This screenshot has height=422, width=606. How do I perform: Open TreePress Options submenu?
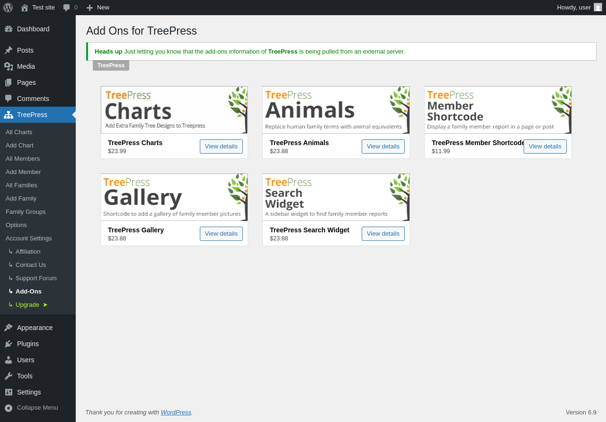coord(38,225)
